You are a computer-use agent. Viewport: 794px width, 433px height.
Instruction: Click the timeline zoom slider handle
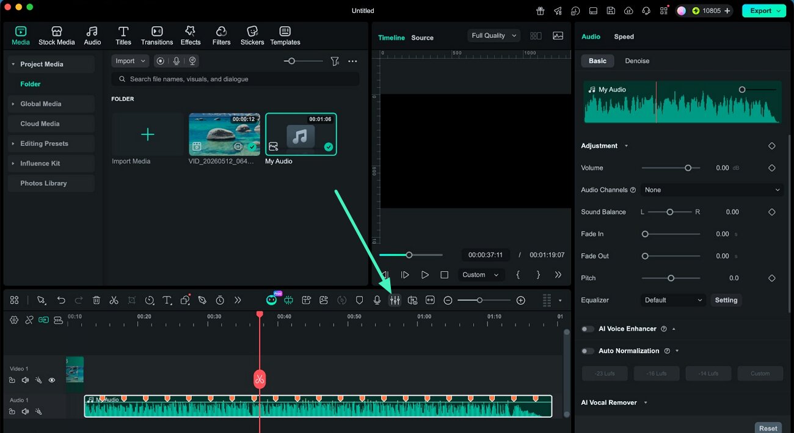(479, 300)
